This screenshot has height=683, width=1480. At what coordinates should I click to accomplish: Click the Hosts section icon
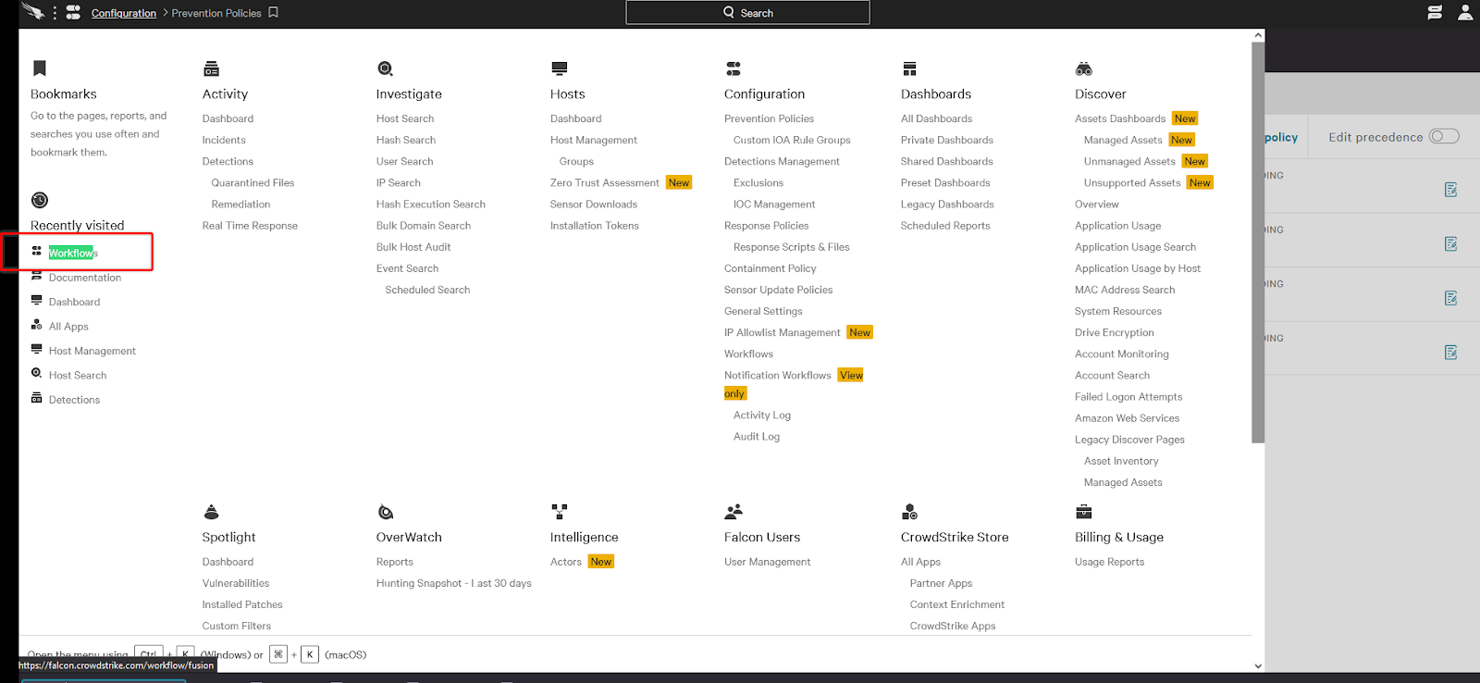559,68
